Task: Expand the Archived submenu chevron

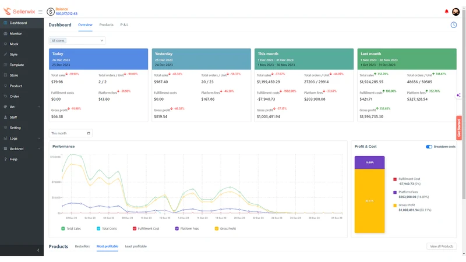Action: [x=39, y=149]
